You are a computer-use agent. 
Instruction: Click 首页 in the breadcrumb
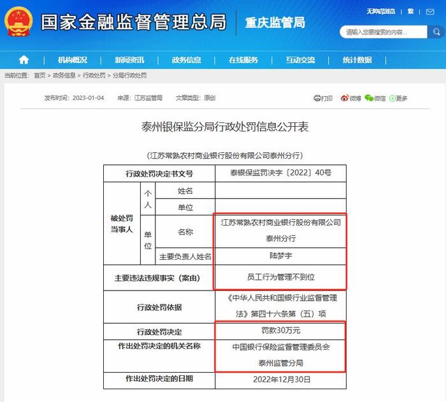[40, 75]
